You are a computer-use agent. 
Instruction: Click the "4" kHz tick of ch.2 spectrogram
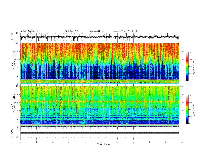pos(18,111)
